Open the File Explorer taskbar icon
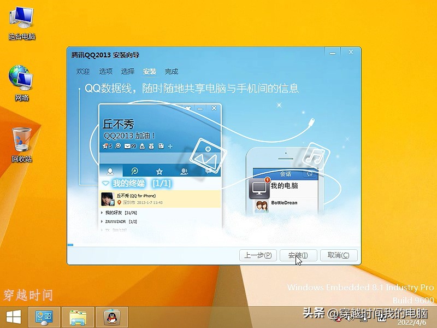437x328 pixels. pyautogui.click(x=78, y=318)
